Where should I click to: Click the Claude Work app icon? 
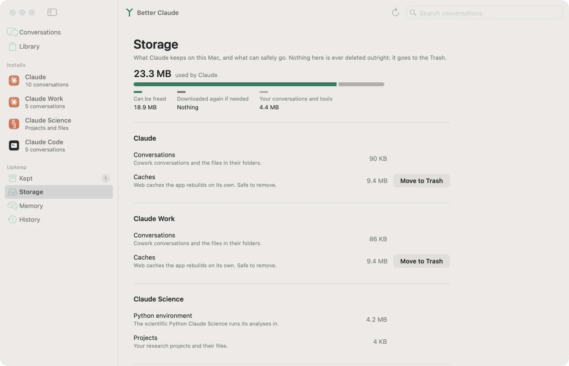(x=14, y=102)
